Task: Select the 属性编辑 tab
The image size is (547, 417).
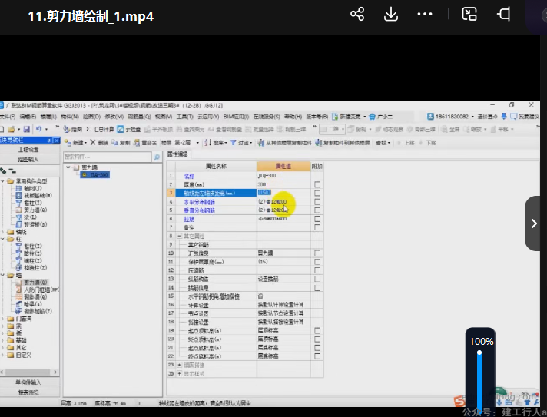Action: [x=177, y=154]
